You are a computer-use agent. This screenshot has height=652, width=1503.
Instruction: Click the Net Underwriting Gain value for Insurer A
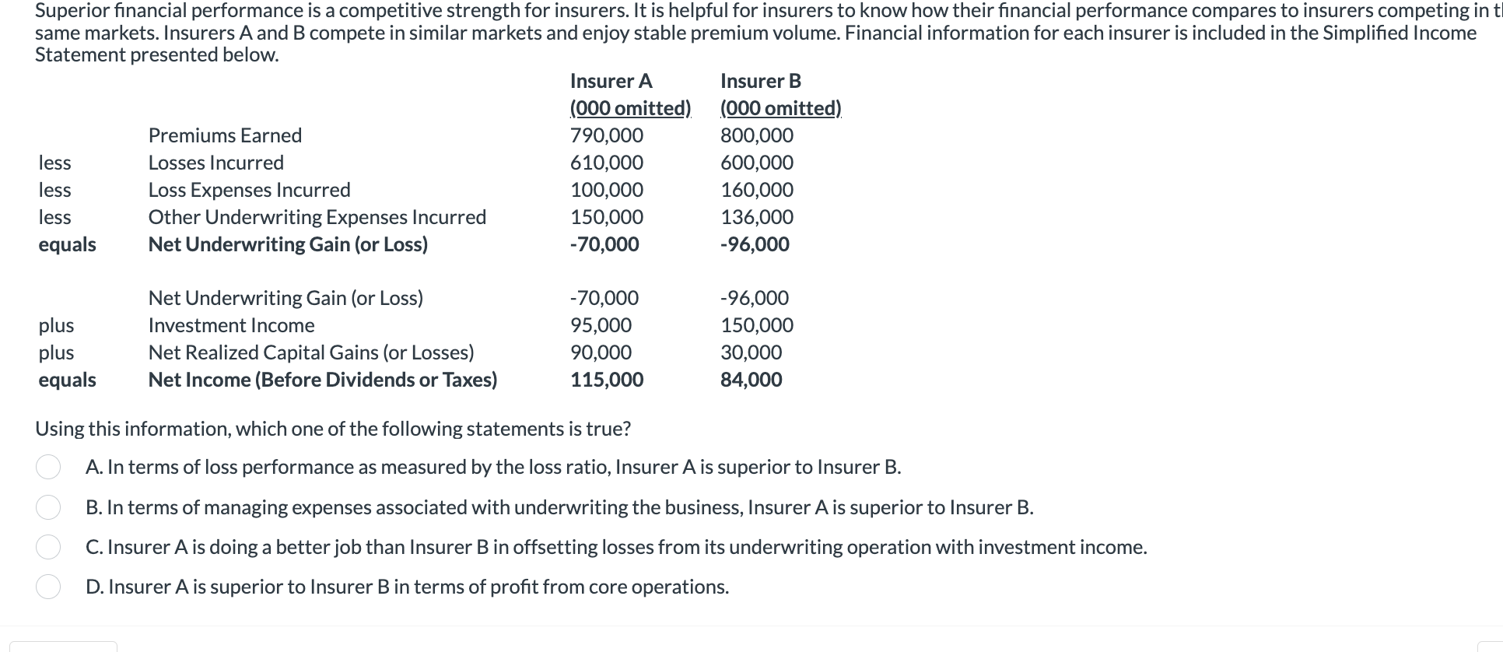tap(604, 244)
